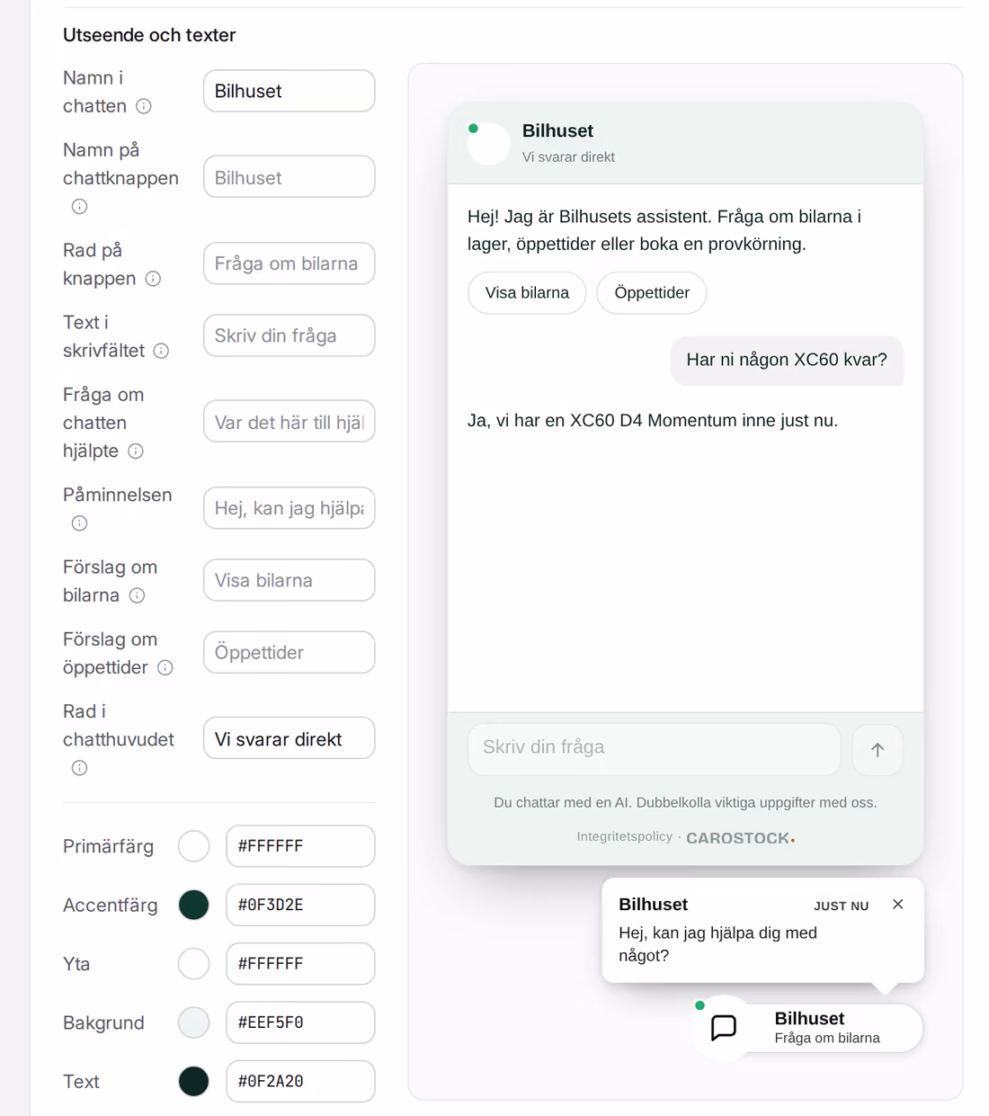Click the reply about XC60 D4 Momentum
The height and width of the screenshot is (1116, 989).
tap(653, 421)
